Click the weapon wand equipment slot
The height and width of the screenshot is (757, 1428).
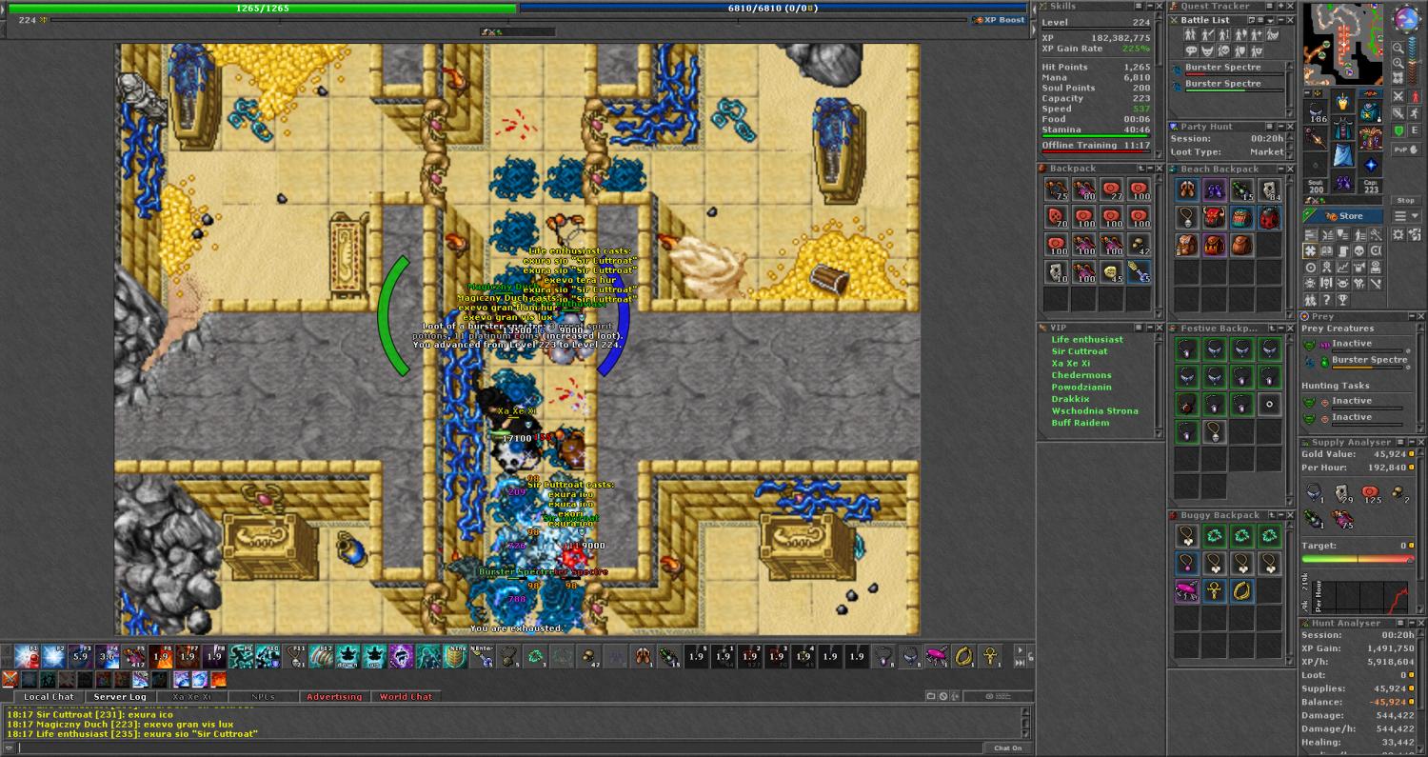[x=1316, y=138]
